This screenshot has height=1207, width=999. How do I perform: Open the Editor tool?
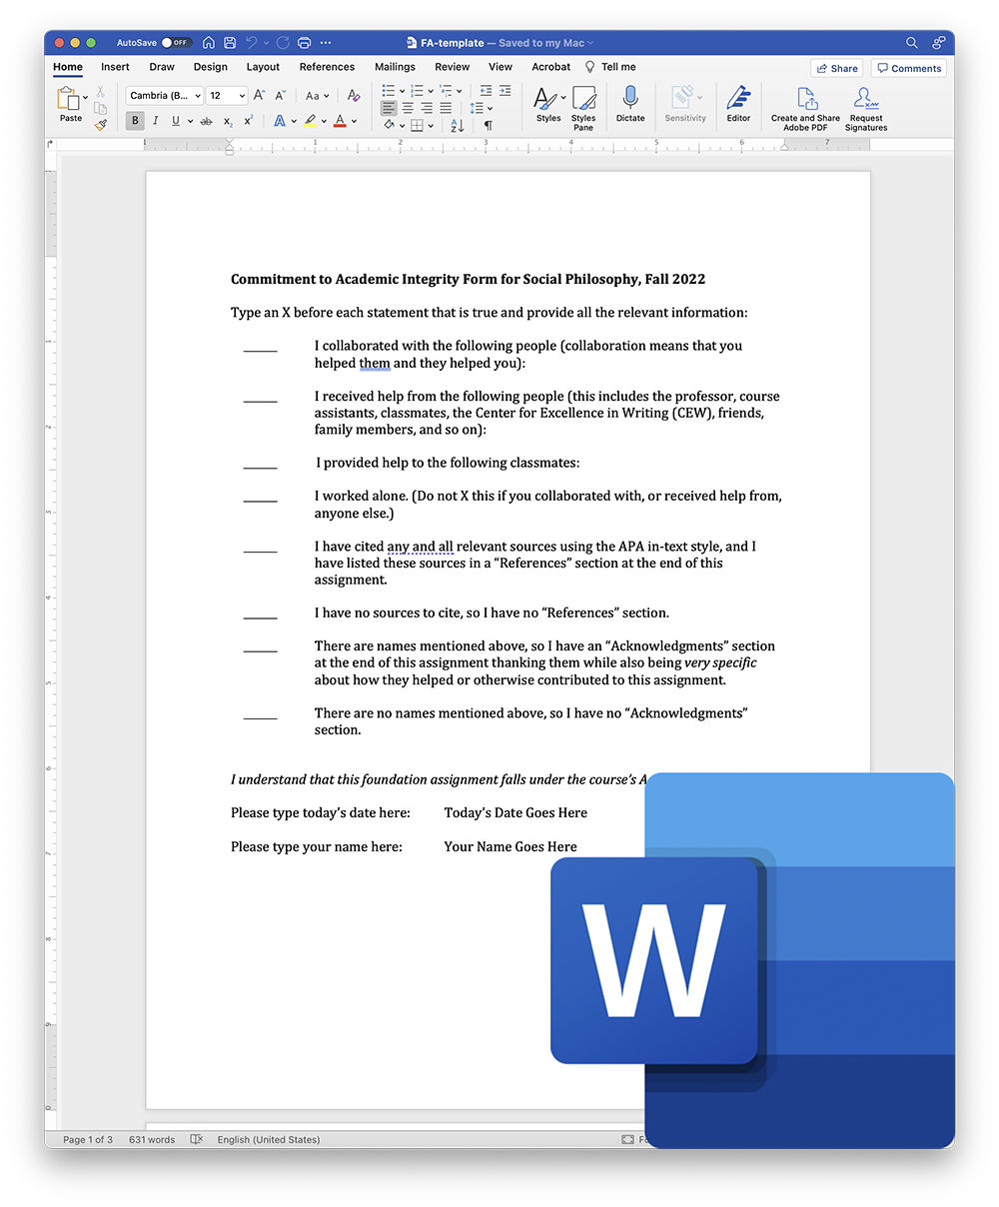click(738, 100)
